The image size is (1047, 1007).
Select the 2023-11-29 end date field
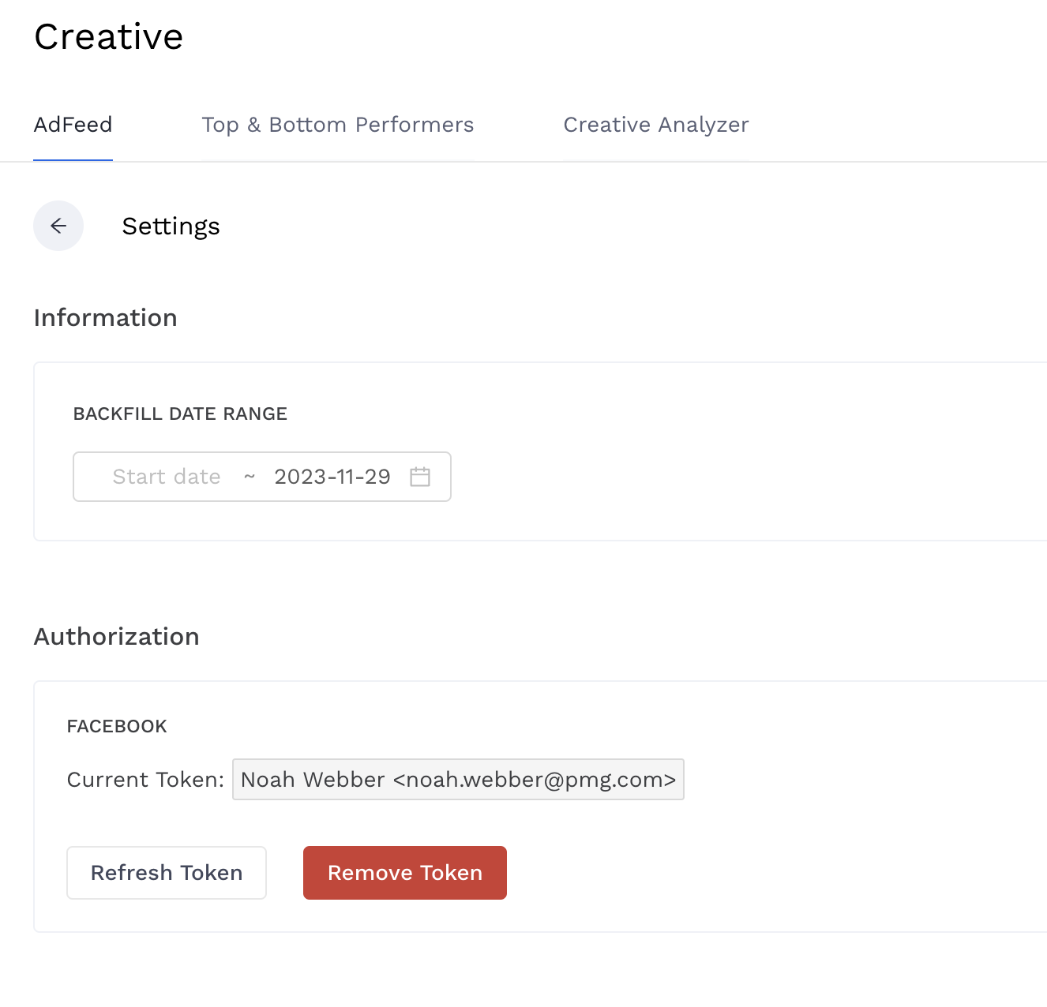(x=332, y=477)
